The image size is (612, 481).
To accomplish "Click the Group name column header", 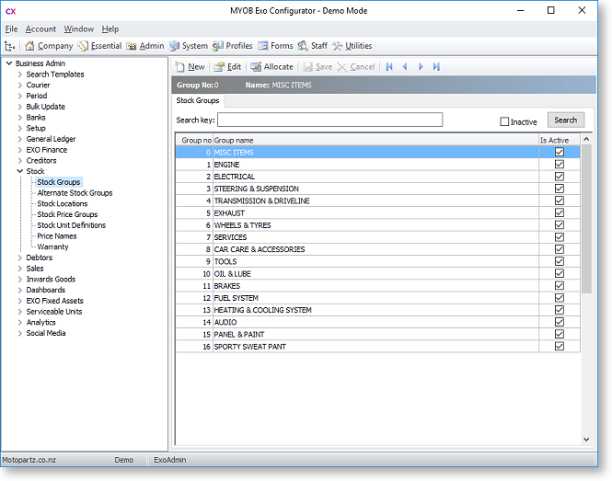I will [x=375, y=141].
